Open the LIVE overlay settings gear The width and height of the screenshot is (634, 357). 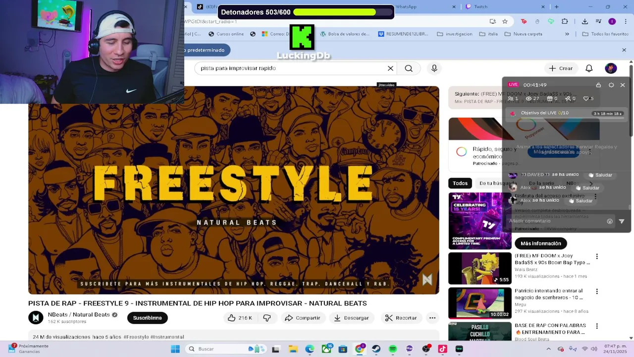611,85
